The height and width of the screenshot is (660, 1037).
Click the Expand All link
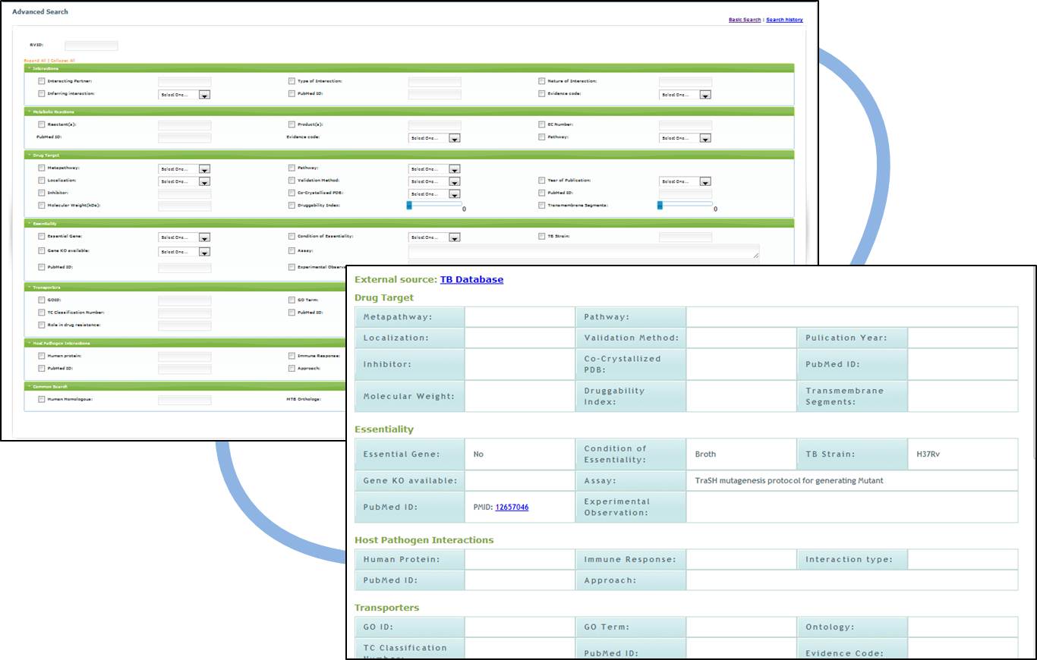(35, 61)
